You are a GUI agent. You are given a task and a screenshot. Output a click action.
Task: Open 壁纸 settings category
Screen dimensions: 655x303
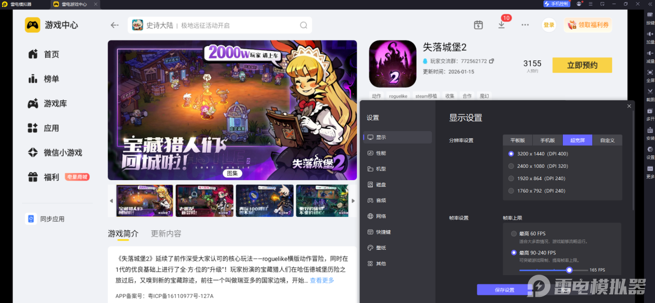click(x=398, y=248)
